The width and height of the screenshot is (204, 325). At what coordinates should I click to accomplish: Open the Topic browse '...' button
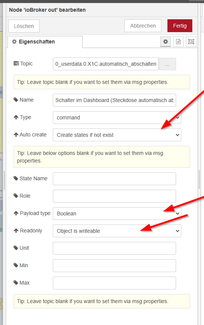click(x=167, y=64)
